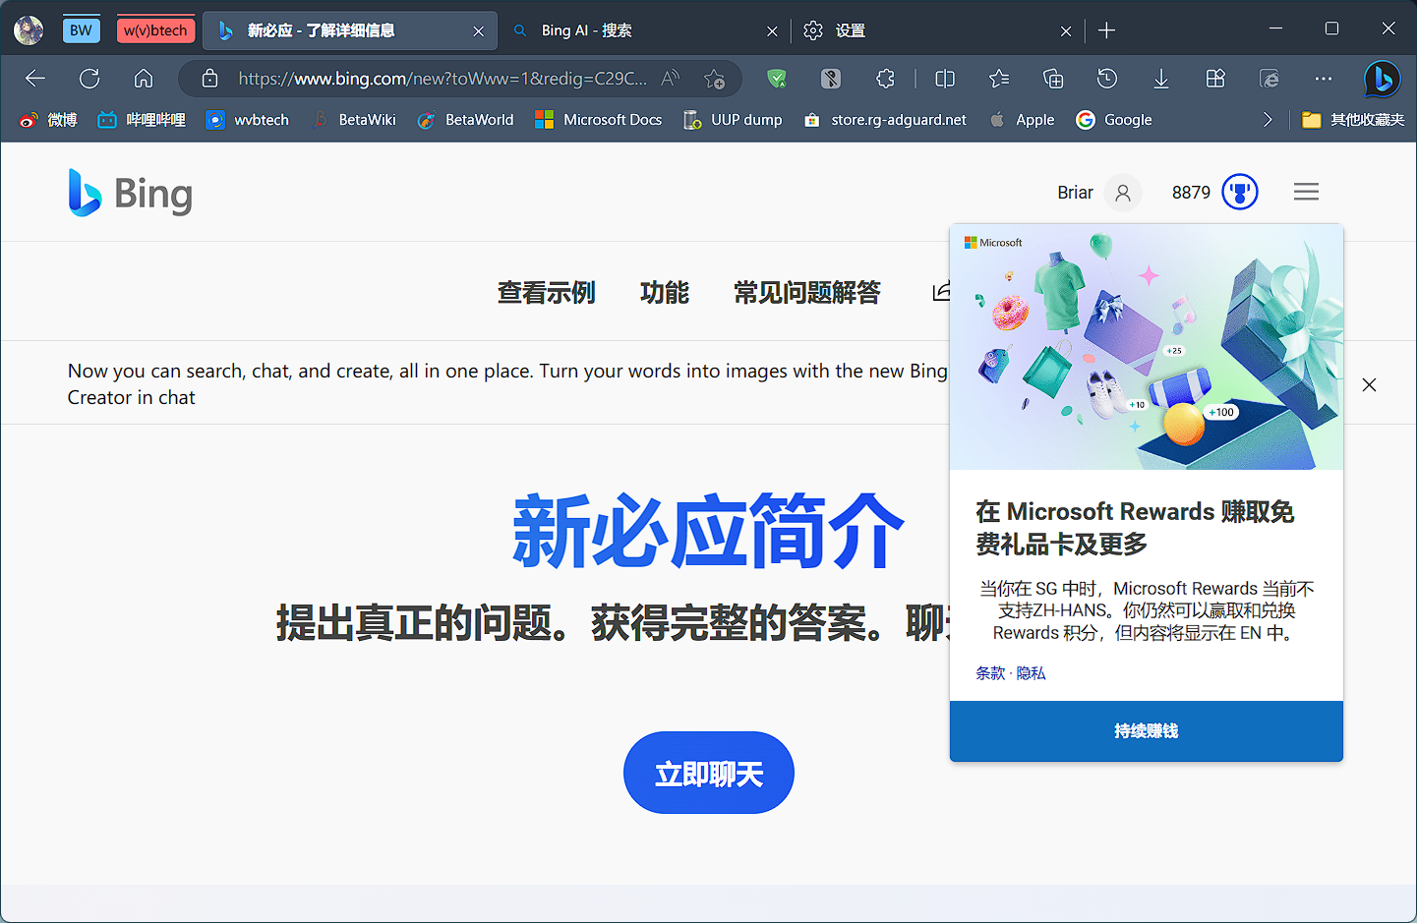The image size is (1417, 923).
Task: Open the 常见问题解答 navigation link
Action: pyautogui.click(x=806, y=293)
